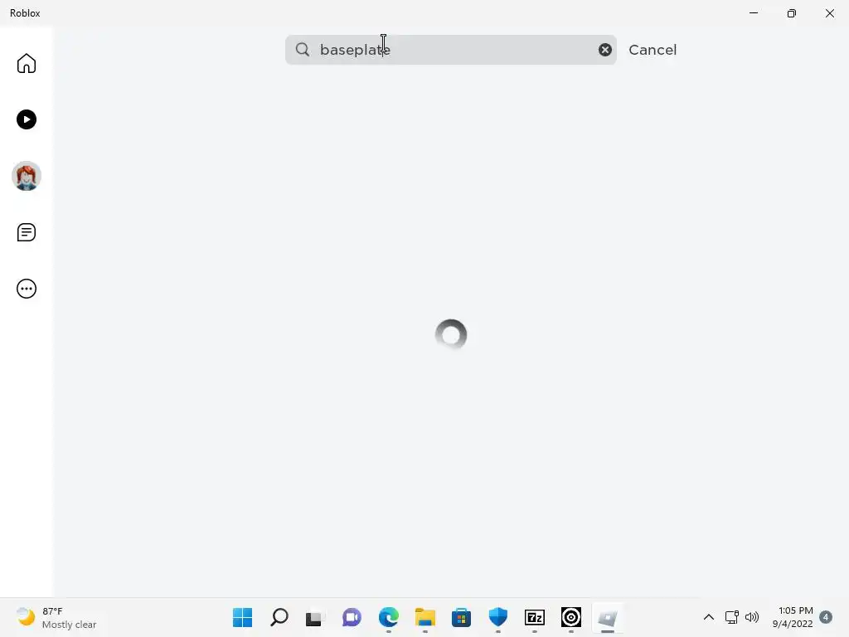
Task: Open the network status tray icon
Action: point(731,617)
